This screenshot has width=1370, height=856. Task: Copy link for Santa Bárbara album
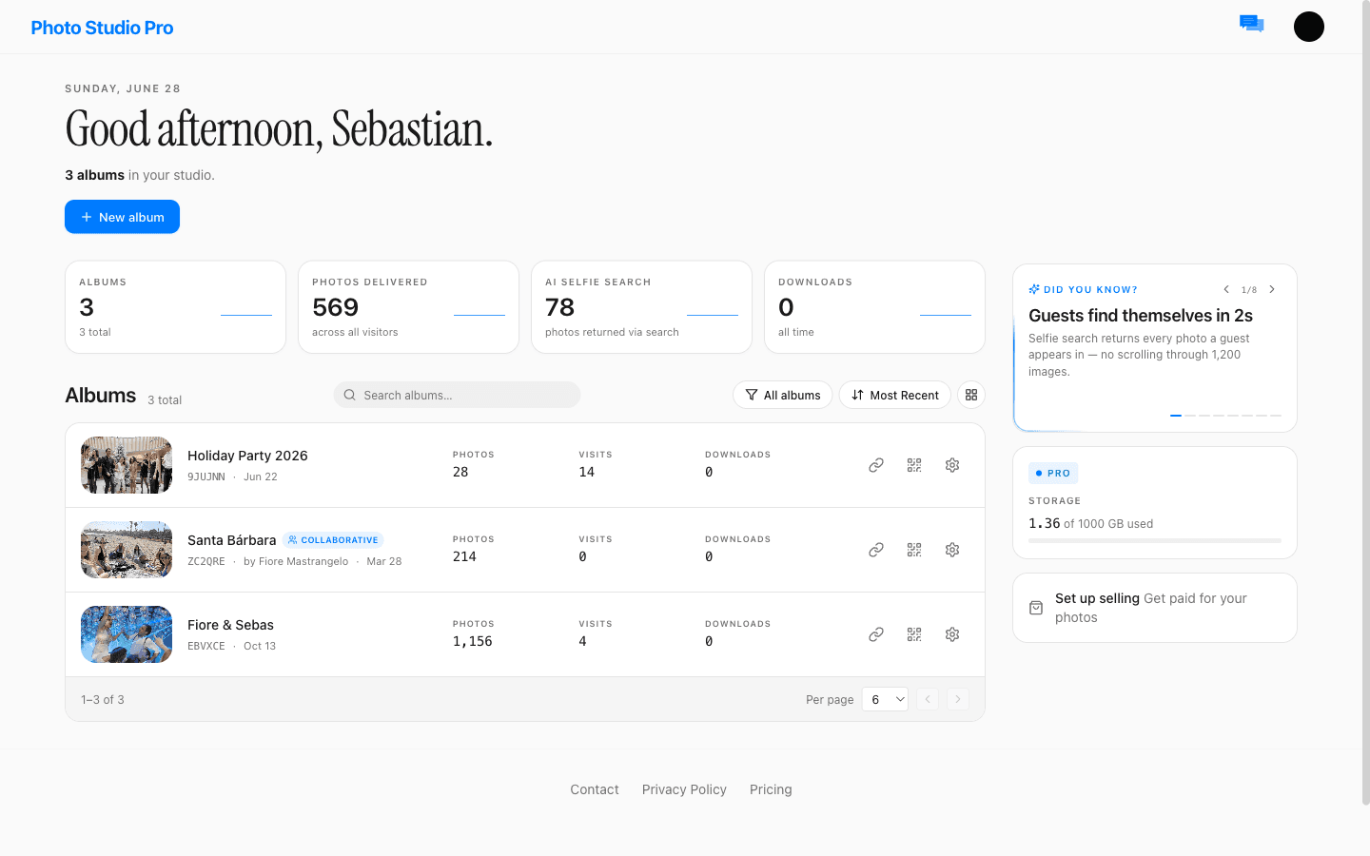[876, 550]
